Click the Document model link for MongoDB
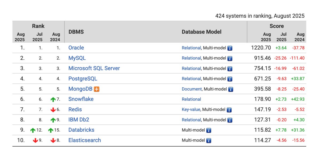 (192, 89)
